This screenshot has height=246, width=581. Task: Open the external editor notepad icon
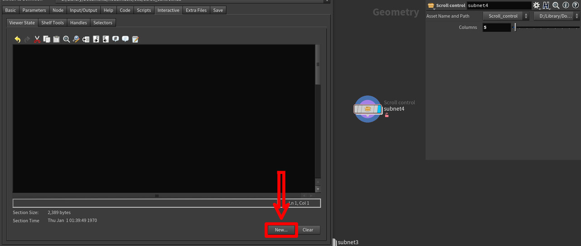coord(135,39)
